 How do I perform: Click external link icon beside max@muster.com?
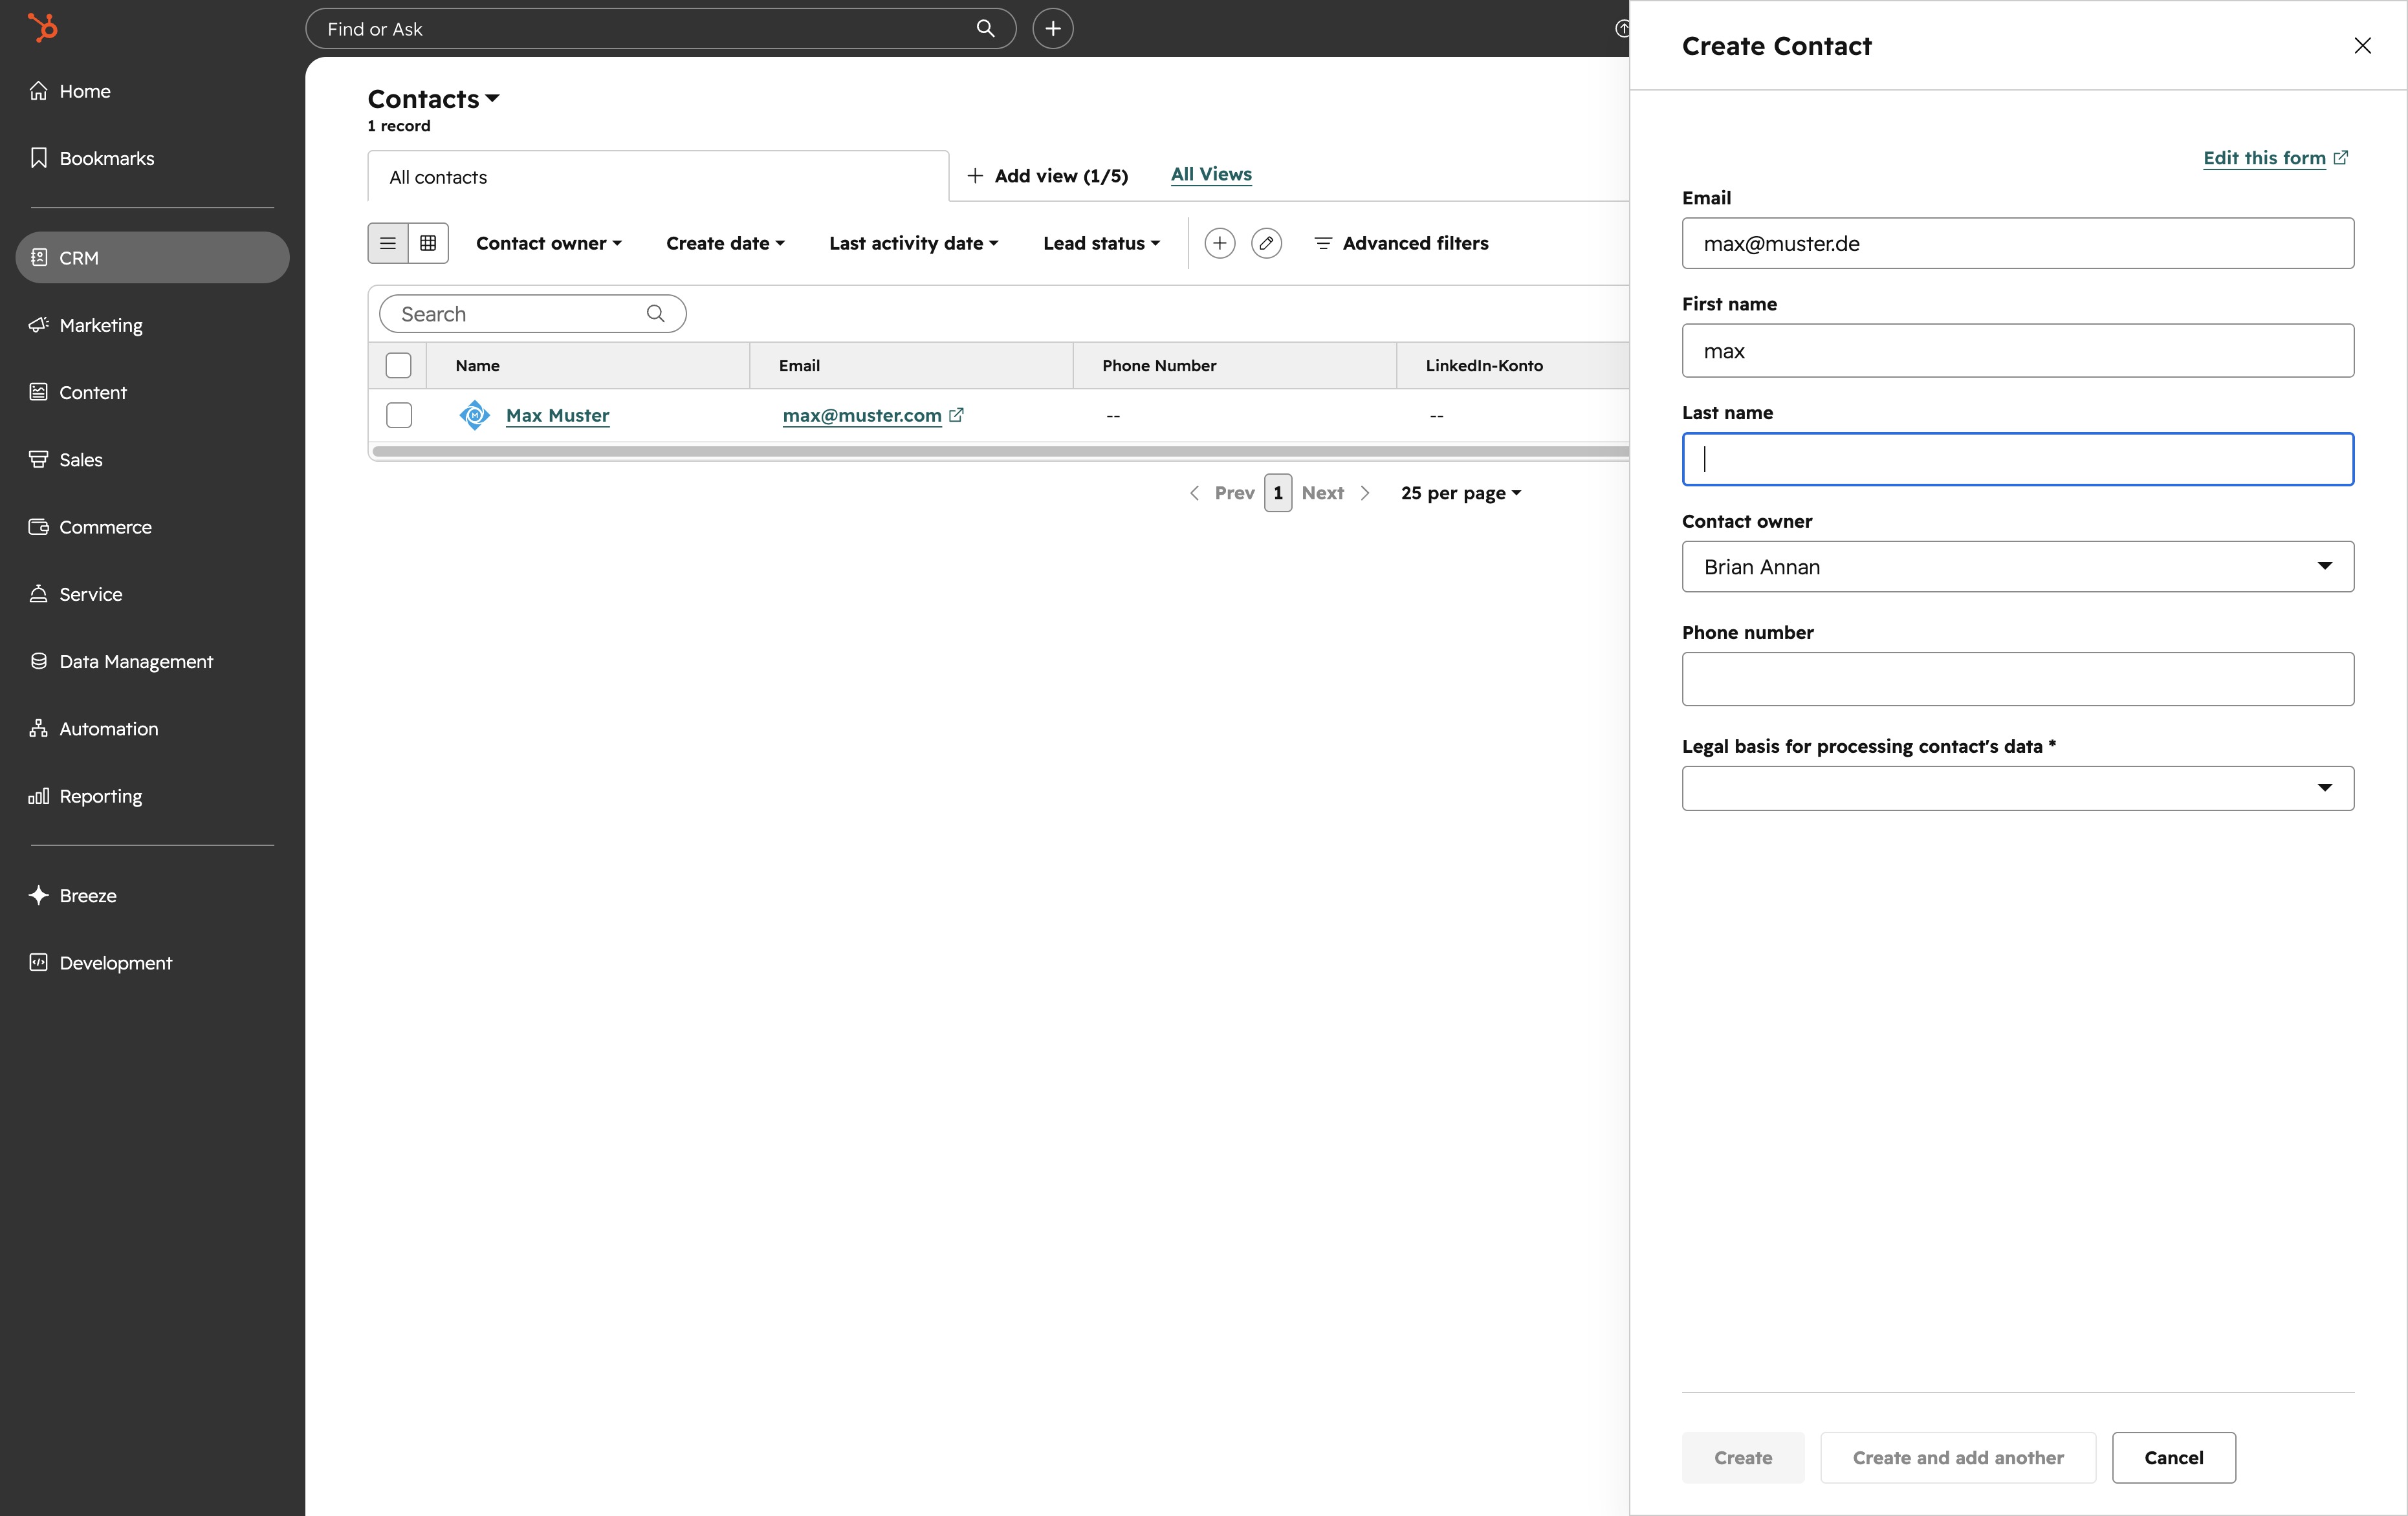click(956, 415)
